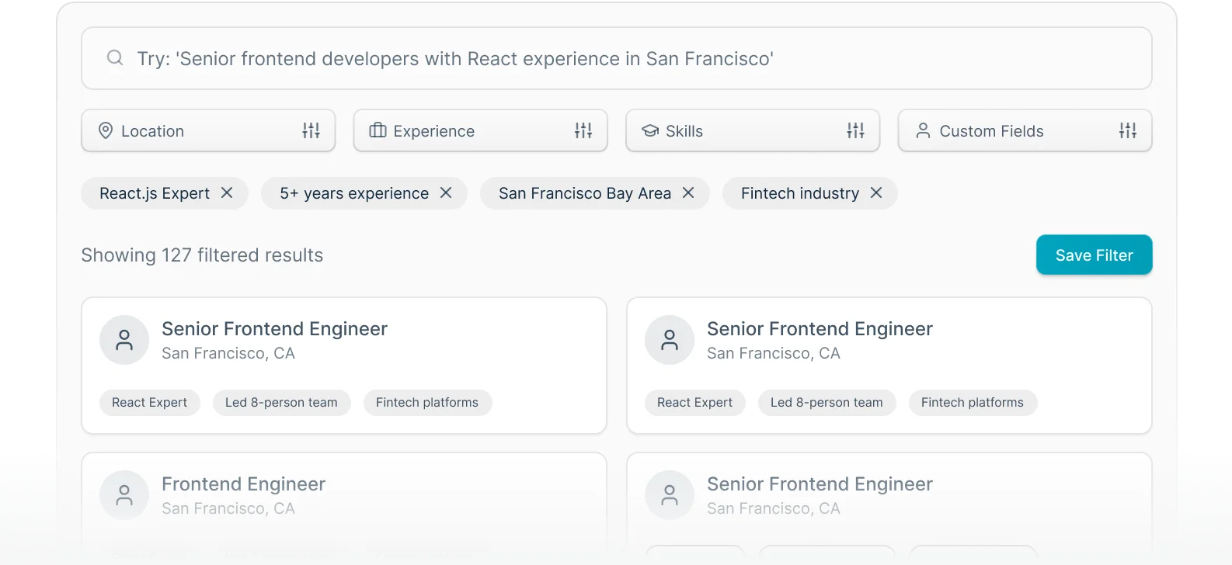Open Location filter sliders icon
Viewport: 1232px width, 565px height.
[x=311, y=130]
